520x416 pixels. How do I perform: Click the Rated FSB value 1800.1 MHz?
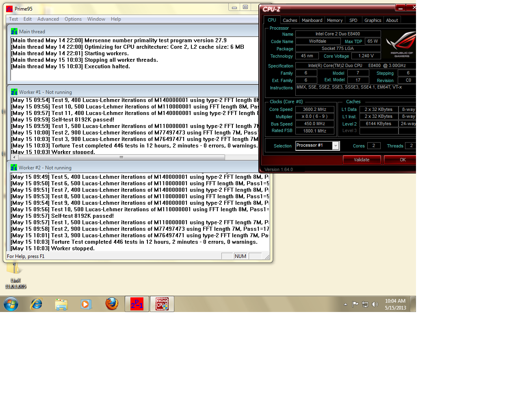315,131
